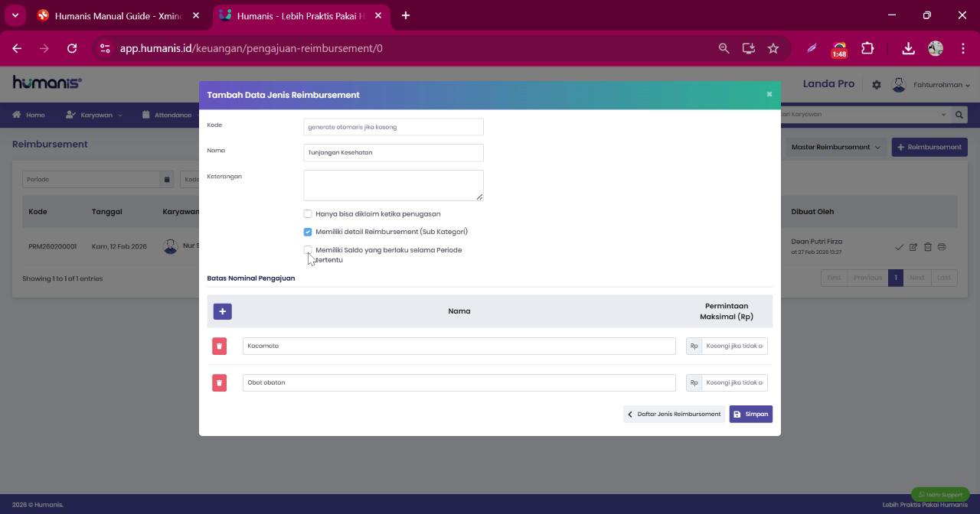
Task: Click the Simpan button
Action: click(x=750, y=414)
